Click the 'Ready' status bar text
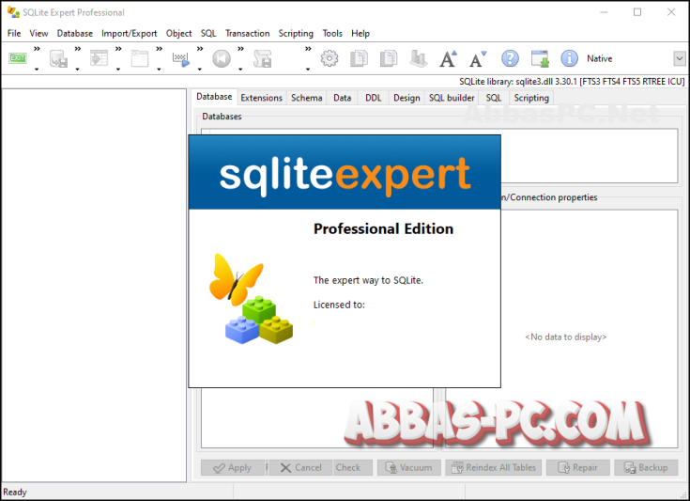Viewport: 690px width, 501px height. click(x=15, y=492)
